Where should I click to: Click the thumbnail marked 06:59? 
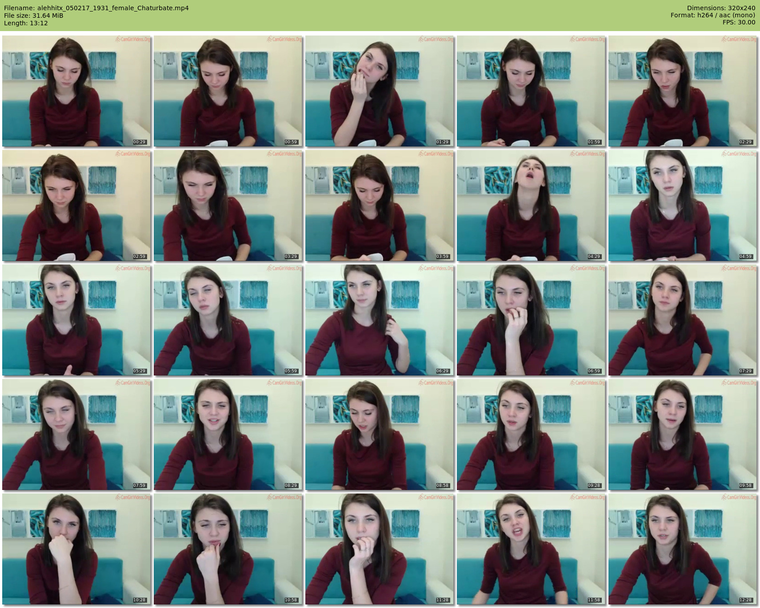click(531, 320)
